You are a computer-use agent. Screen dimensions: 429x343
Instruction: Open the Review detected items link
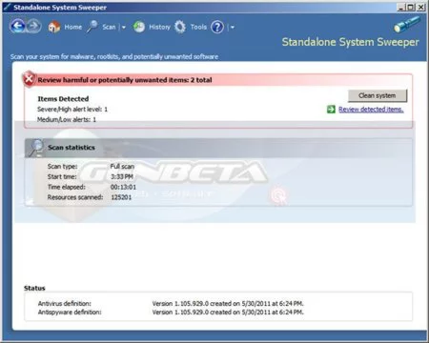pyautogui.click(x=371, y=110)
